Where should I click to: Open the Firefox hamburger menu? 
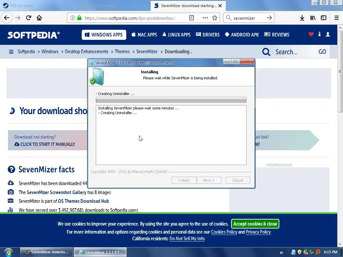tap(336, 18)
